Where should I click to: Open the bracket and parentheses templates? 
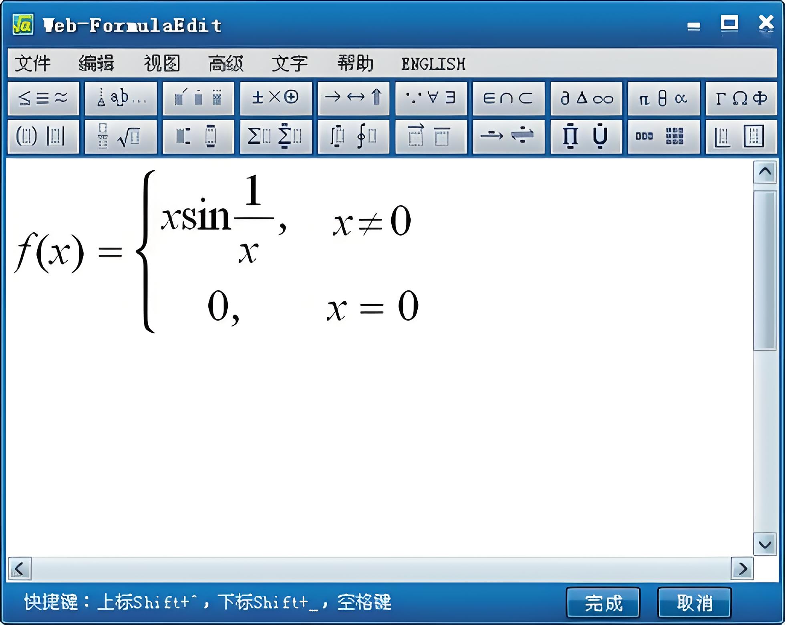pyautogui.click(x=43, y=136)
